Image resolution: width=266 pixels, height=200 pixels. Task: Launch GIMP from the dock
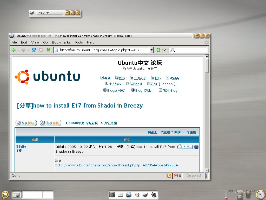(x=145, y=195)
